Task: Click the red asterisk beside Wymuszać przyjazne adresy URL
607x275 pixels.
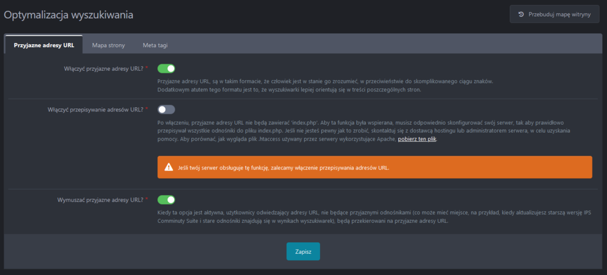Action: pos(147,199)
